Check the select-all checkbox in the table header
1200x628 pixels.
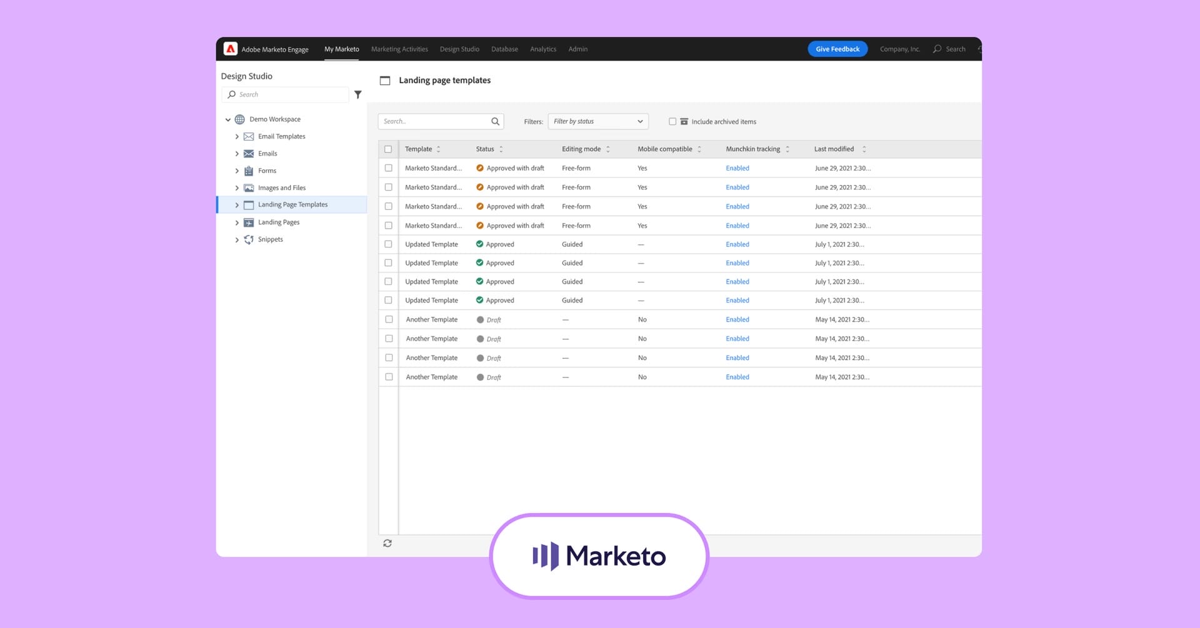(x=389, y=149)
